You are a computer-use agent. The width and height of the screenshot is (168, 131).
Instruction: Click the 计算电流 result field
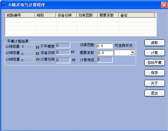point(105,60)
